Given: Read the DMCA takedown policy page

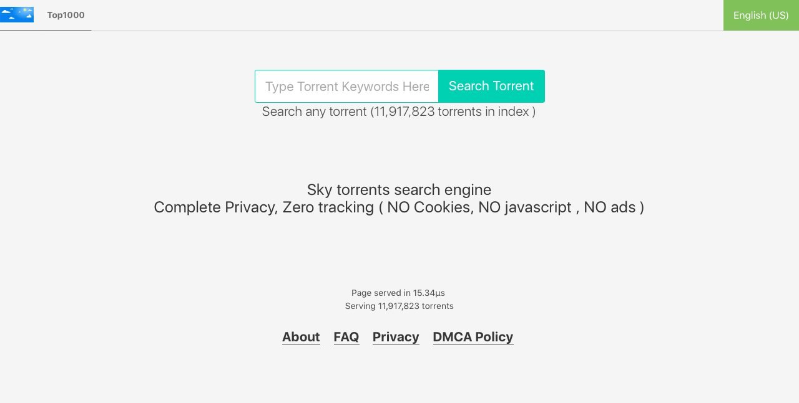Looking at the screenshot, I should pyautogui.click(x=473, y=337).
